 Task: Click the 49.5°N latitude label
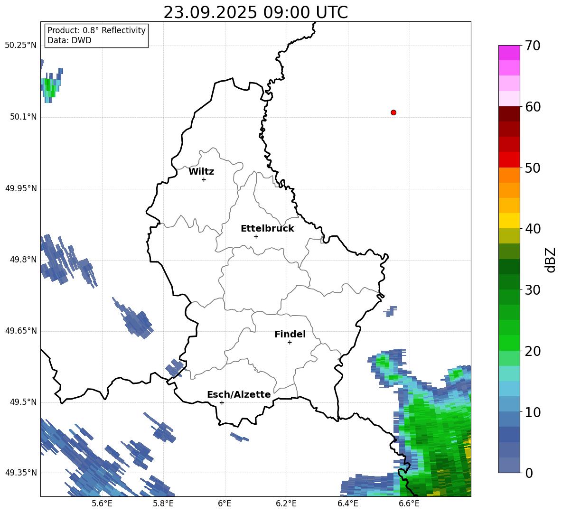click(x=23, y=402)
